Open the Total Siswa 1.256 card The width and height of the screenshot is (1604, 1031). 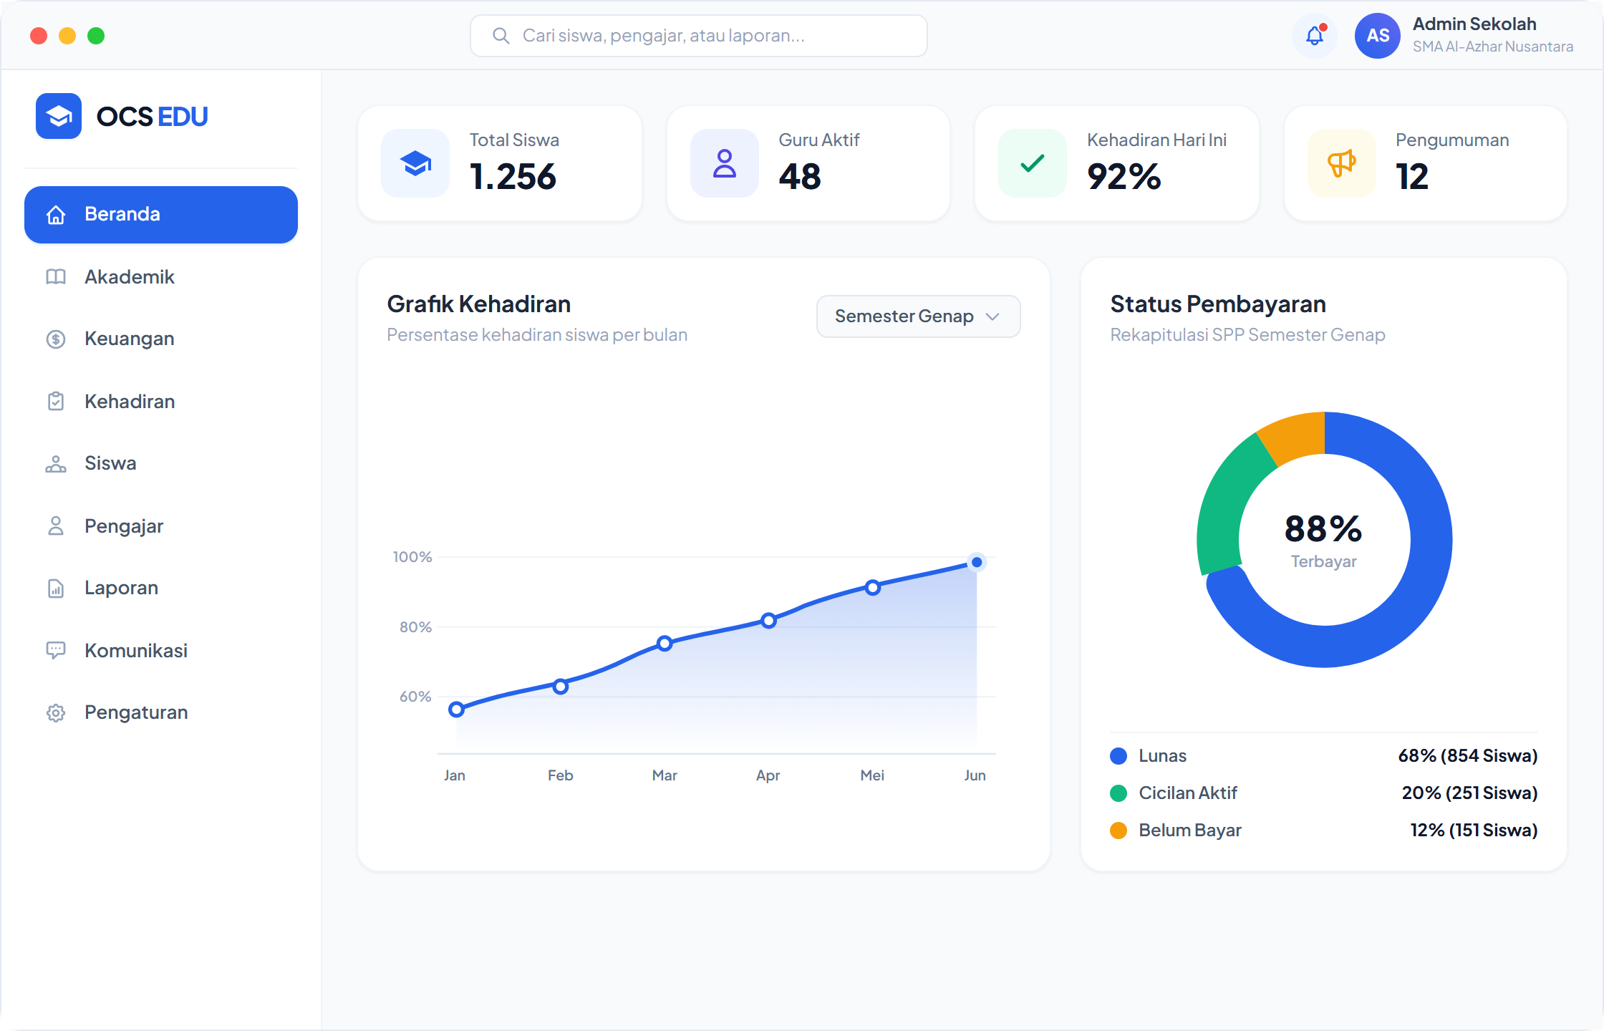500,163
